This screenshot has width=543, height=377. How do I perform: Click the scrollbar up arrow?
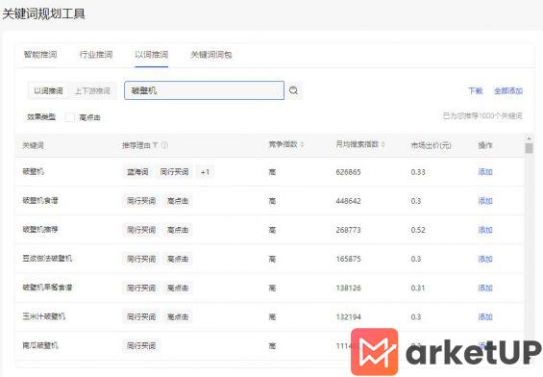click(529, 138)
